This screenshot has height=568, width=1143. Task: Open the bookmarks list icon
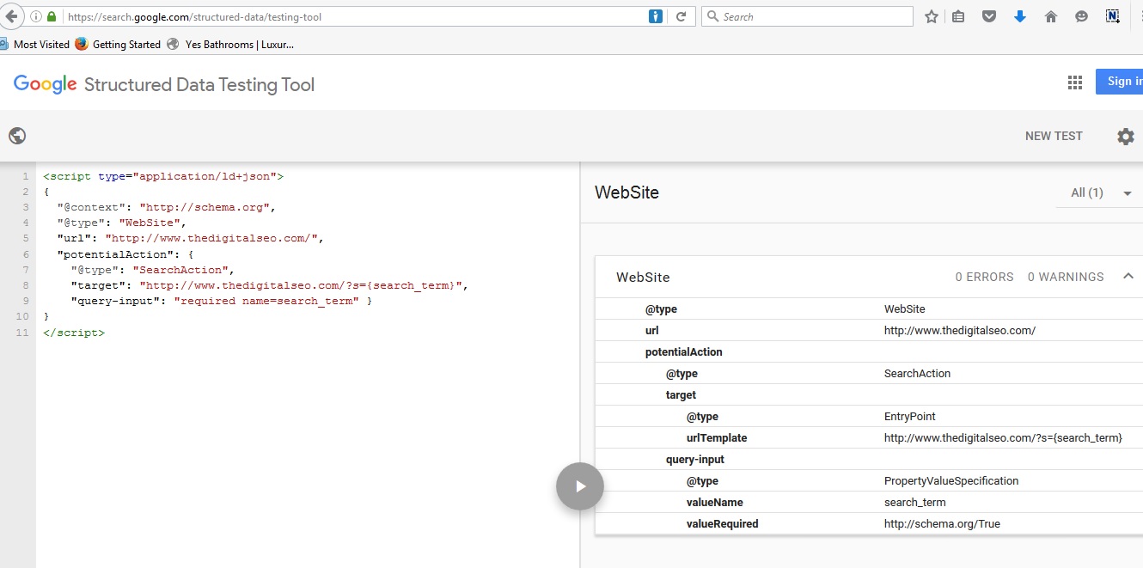click(x=959, y=16)
